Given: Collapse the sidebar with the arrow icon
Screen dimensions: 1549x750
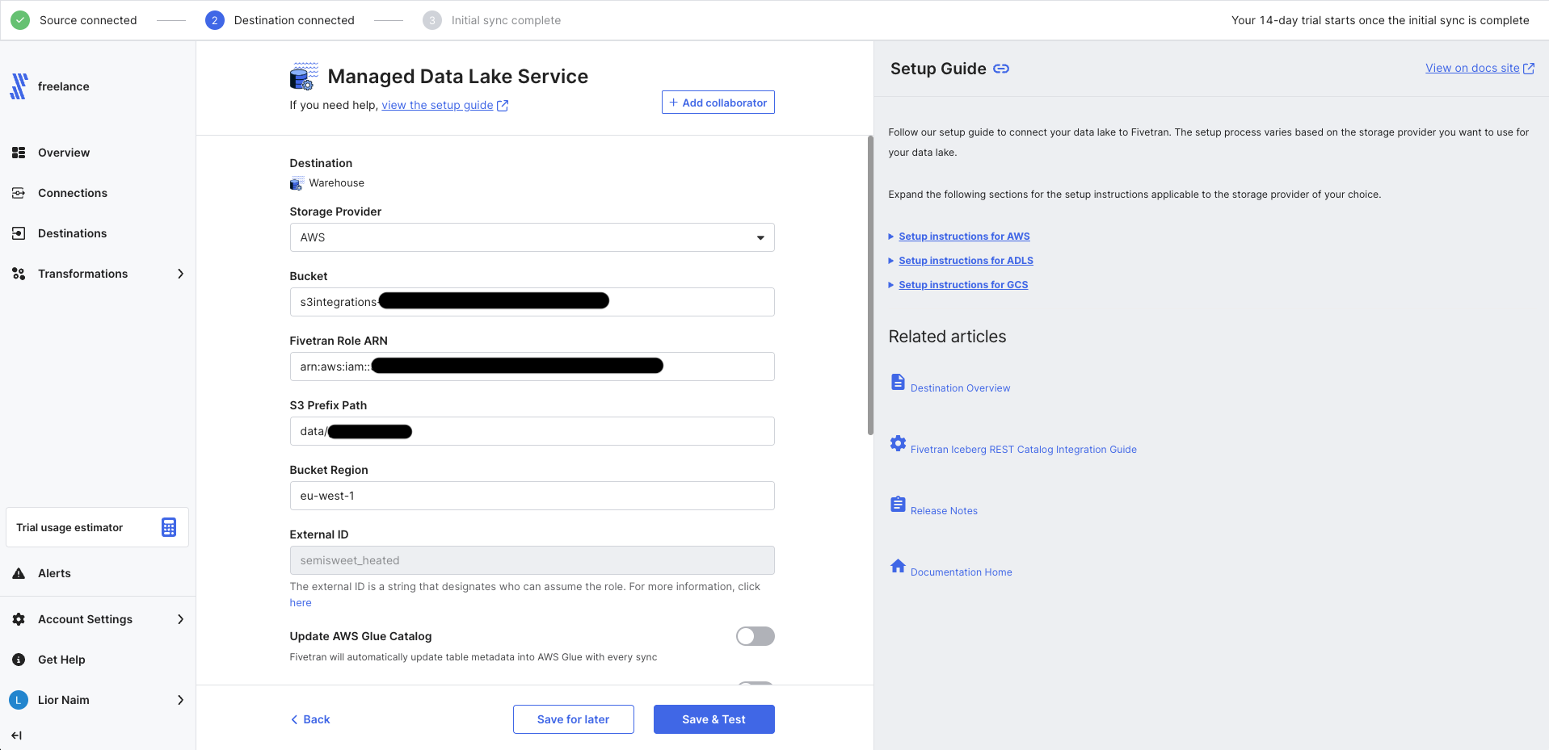Looking at the screenshot, I should click(x=16, y=735).
